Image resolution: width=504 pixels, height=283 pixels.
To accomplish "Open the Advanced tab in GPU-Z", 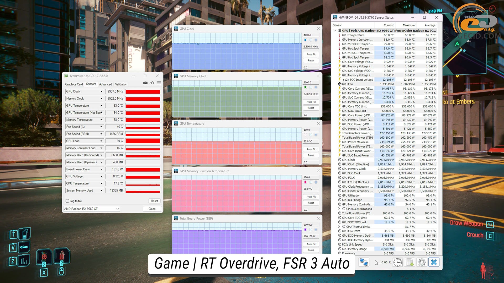I will pyautogui.click(x=106, y=84).
